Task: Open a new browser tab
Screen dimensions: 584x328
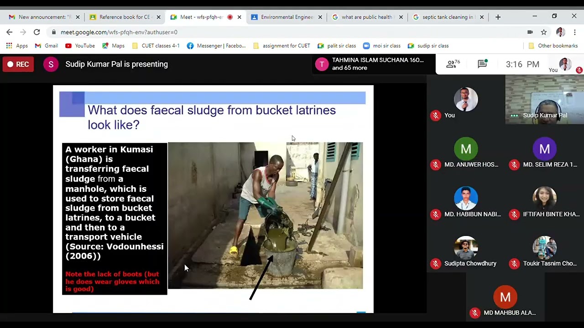Action: pyautogui.click(x=498, y=17)
